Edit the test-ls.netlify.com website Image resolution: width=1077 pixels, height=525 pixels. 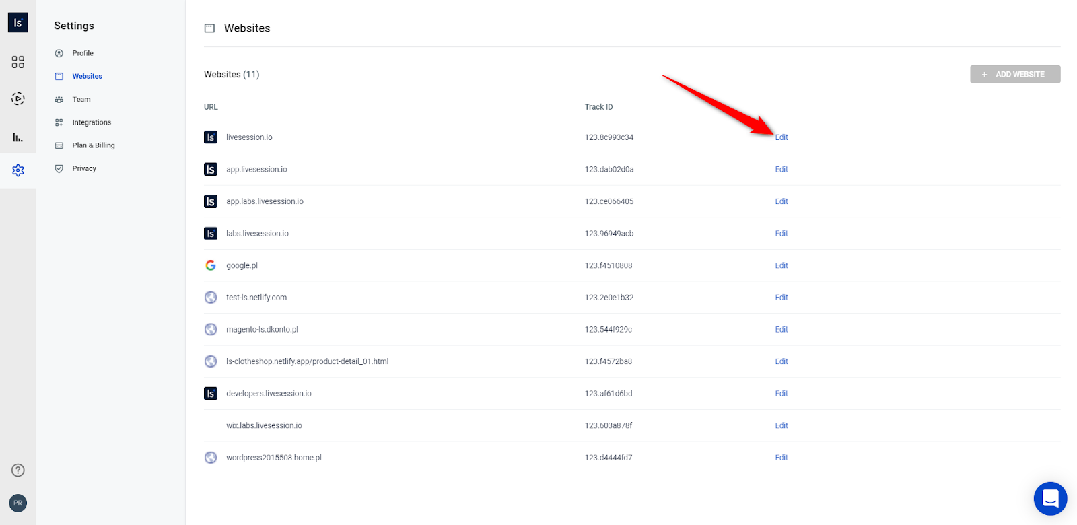click(781, 297)
